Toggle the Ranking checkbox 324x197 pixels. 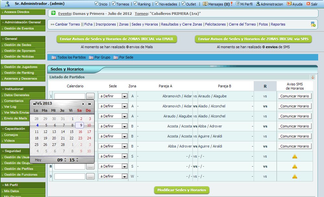(135, 4)
